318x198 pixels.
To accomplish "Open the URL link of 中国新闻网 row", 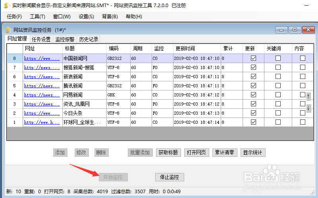I will pos(42,58).
